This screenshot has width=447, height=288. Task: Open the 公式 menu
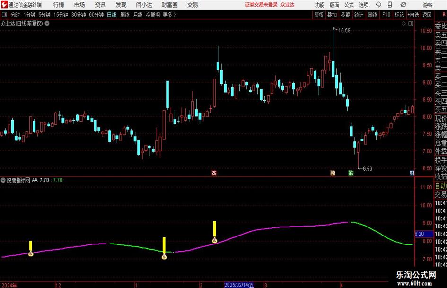click(x=349, y=5)
